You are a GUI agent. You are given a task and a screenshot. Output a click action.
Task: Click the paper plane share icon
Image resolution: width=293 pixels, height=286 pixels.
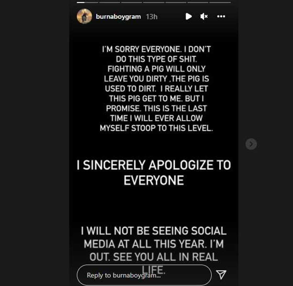(x=221, y=274)
